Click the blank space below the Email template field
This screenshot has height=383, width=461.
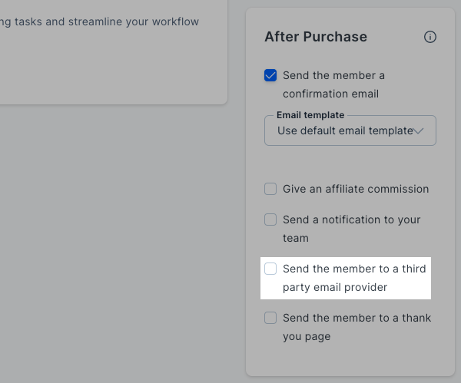350,163
